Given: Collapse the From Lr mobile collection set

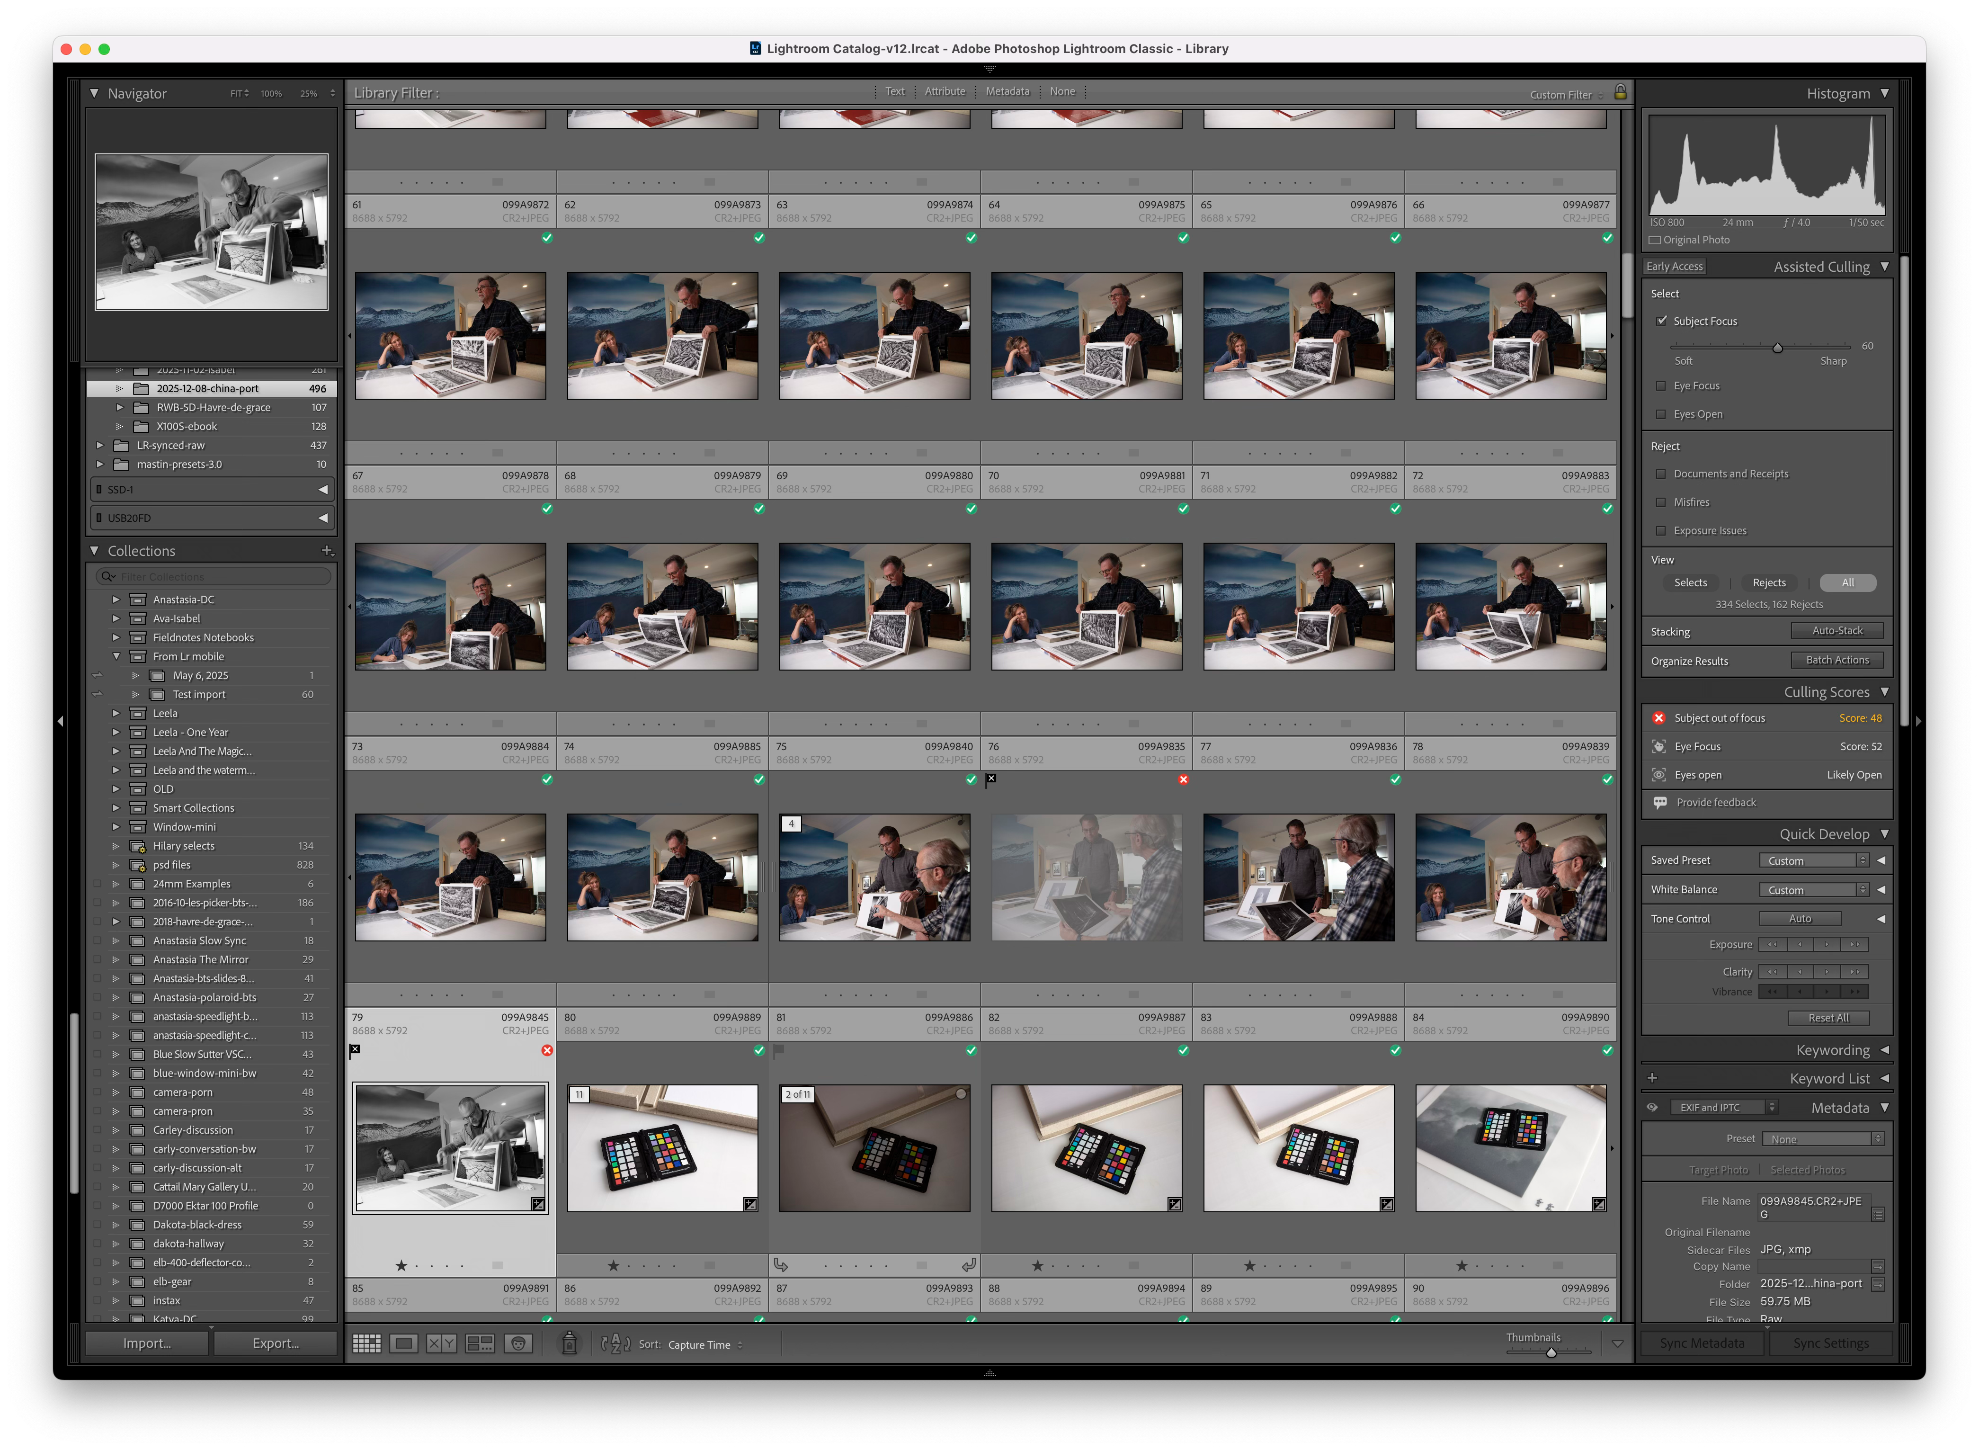Looking at the screenshot, I should tap(116, 656).
